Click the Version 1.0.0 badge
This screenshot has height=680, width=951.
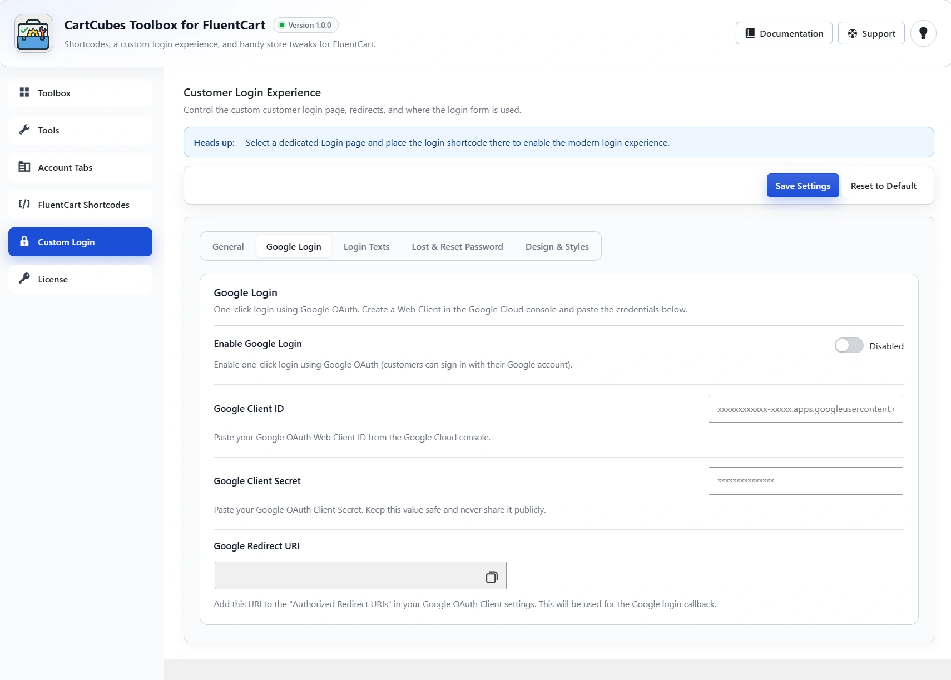[305, 25]
